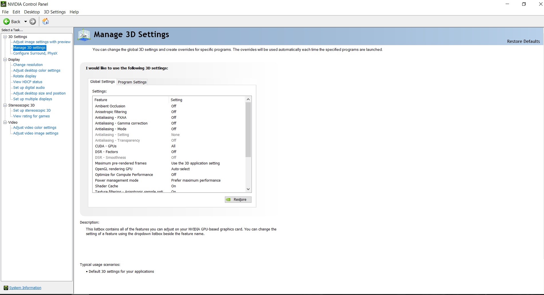This screenshot has width=544, height=295.
Task: Open the System Information link
Action: coord(25,288)
